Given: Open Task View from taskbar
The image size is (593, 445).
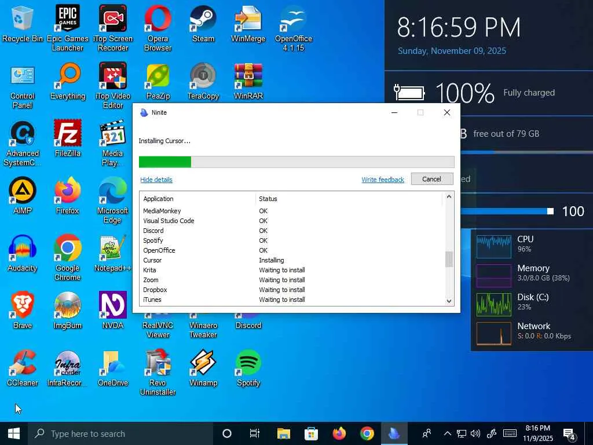Looking at the screenshot, I should tap(255, 433).
